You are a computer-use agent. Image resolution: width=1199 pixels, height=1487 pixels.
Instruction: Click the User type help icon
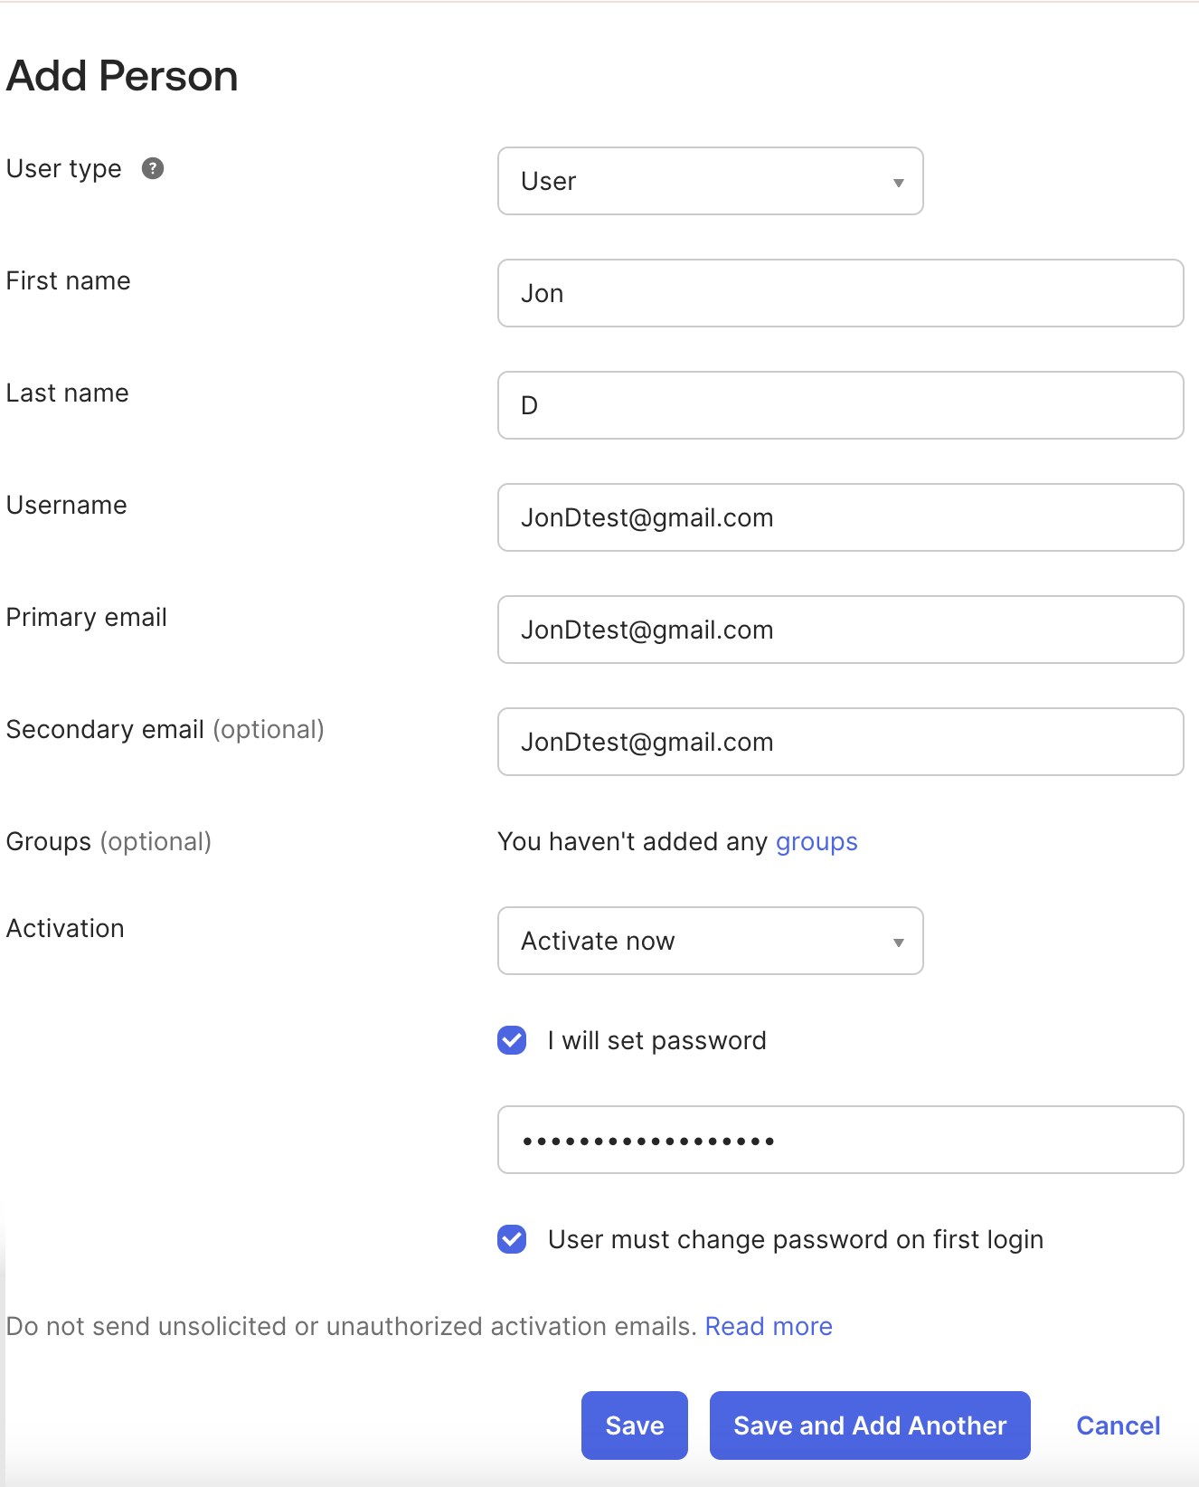[x=152, y=168]
